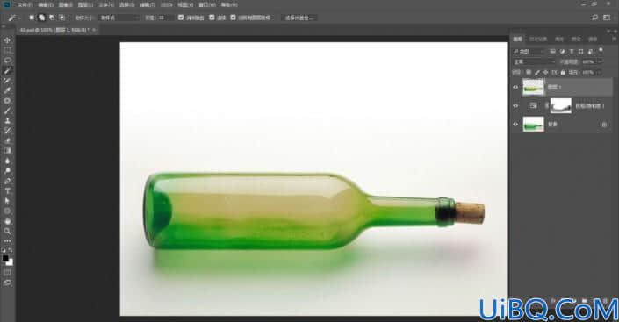Select the Brush tool

[7, 111]
